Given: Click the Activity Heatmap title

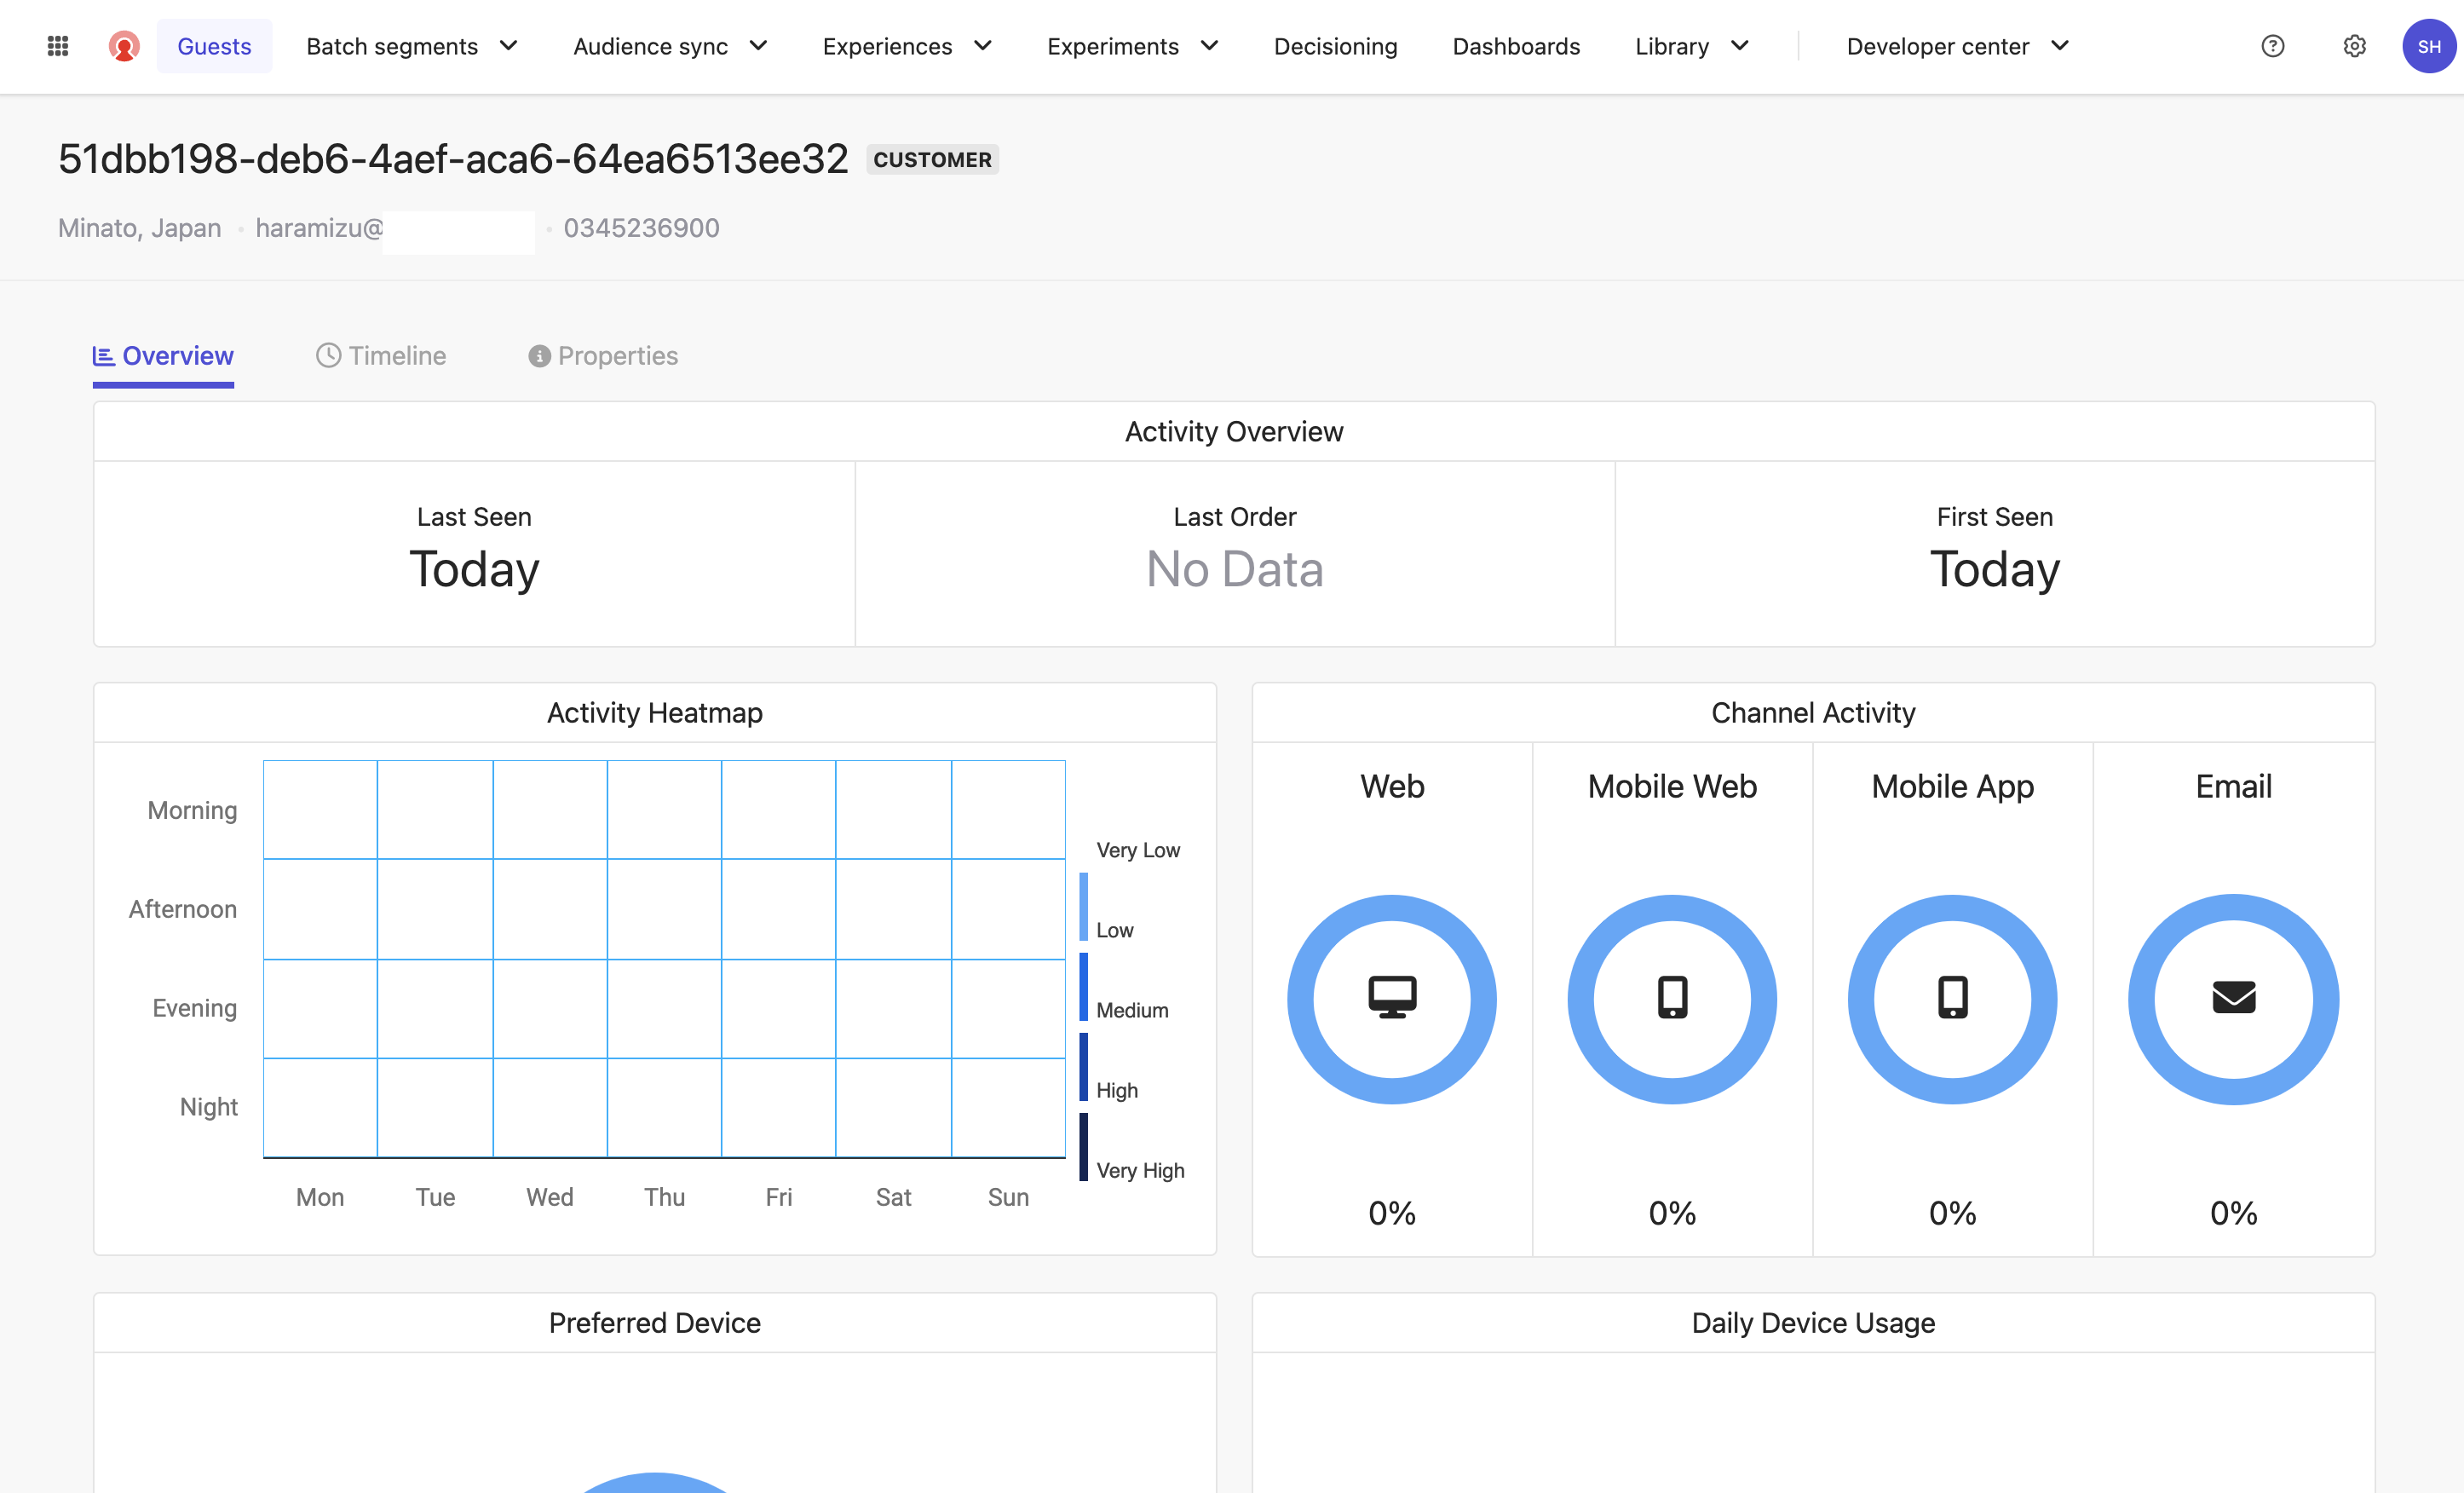Looking at the screenshot, I should point(655,713).
